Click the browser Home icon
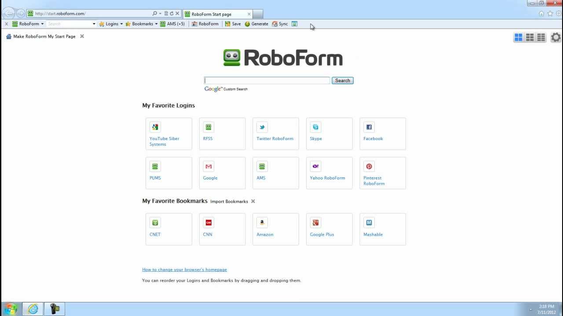 pos(541,14)
